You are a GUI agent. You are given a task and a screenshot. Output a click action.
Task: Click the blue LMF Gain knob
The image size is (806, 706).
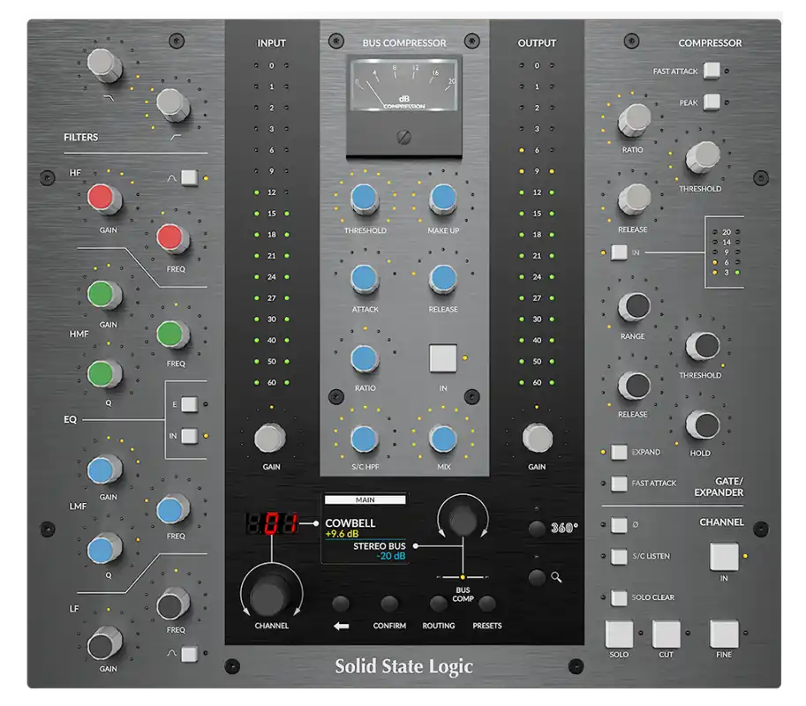(104, 469)
